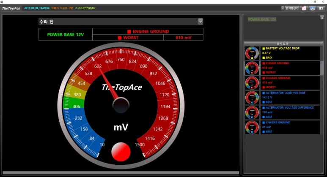The width and height of the screenshot is (327, 177).
Task: Expand the small arrow left of 분석환산기
Action: click(283, 8)
